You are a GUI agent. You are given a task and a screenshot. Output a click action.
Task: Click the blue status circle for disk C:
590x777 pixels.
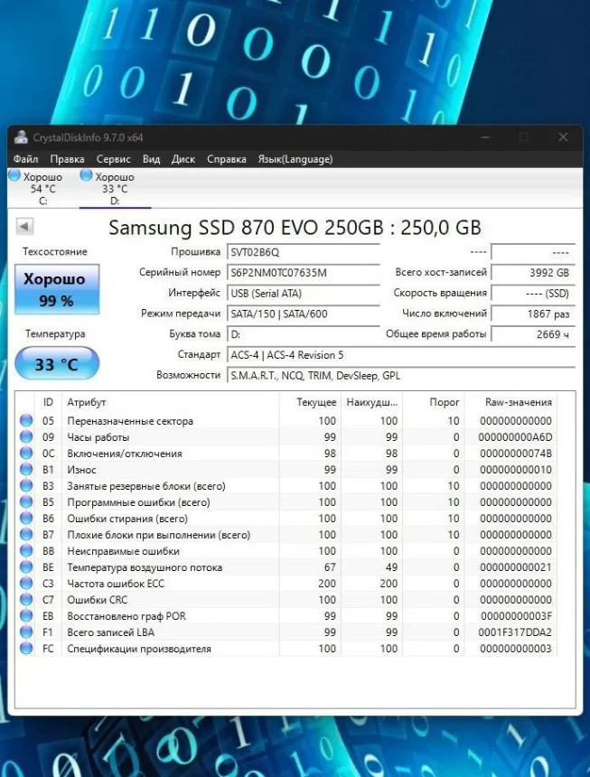point(14,175)
